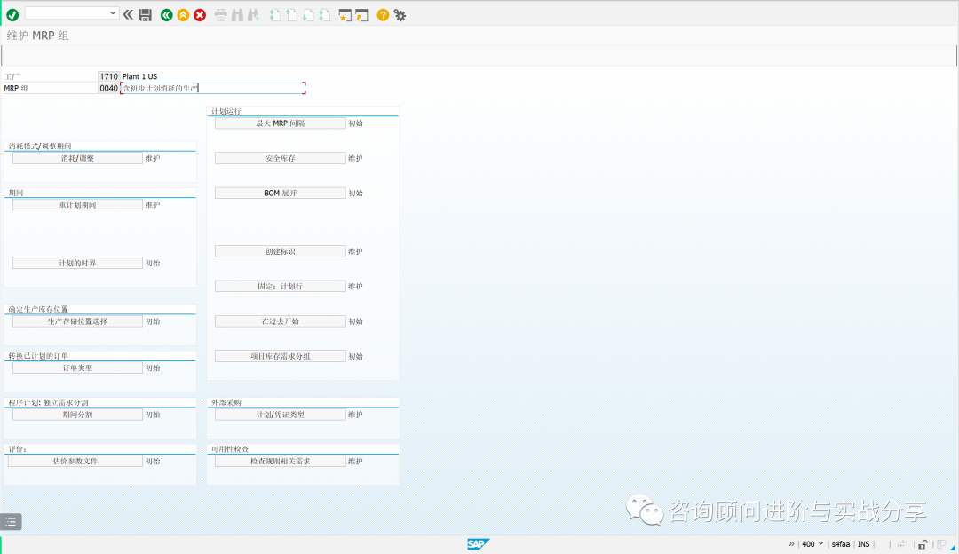The height and width of the screenshot is (554, 959).
Task: Open Customize Local Layout gear icon
Action: 399,14
